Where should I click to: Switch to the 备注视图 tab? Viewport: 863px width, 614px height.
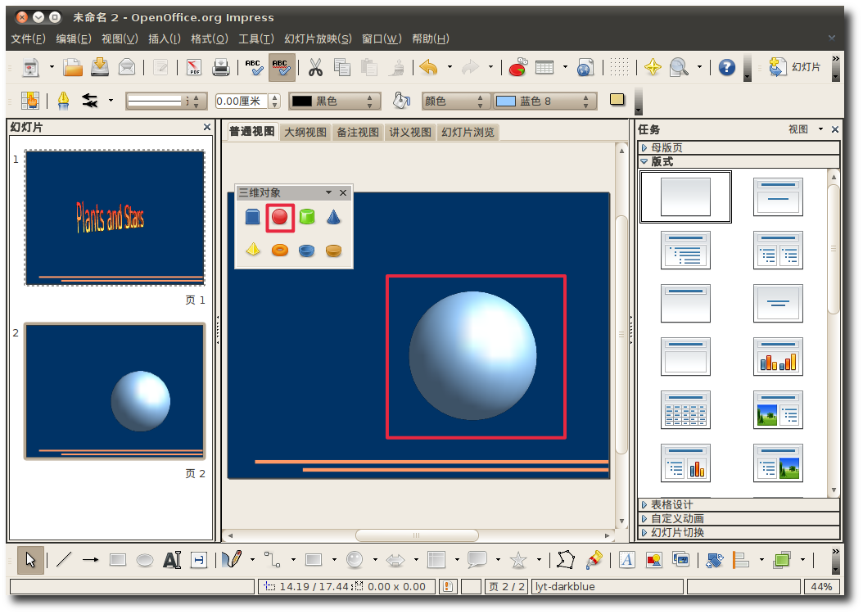[x=358, y=132]
